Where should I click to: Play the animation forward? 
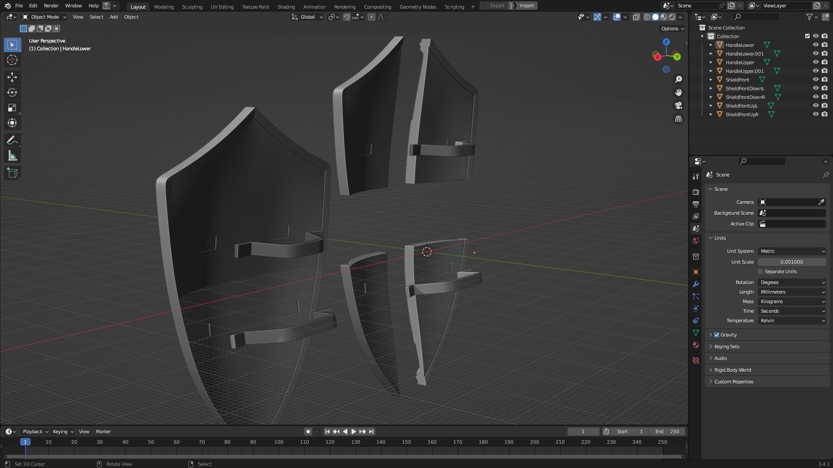pyautogui.click(x=354, y=432)
